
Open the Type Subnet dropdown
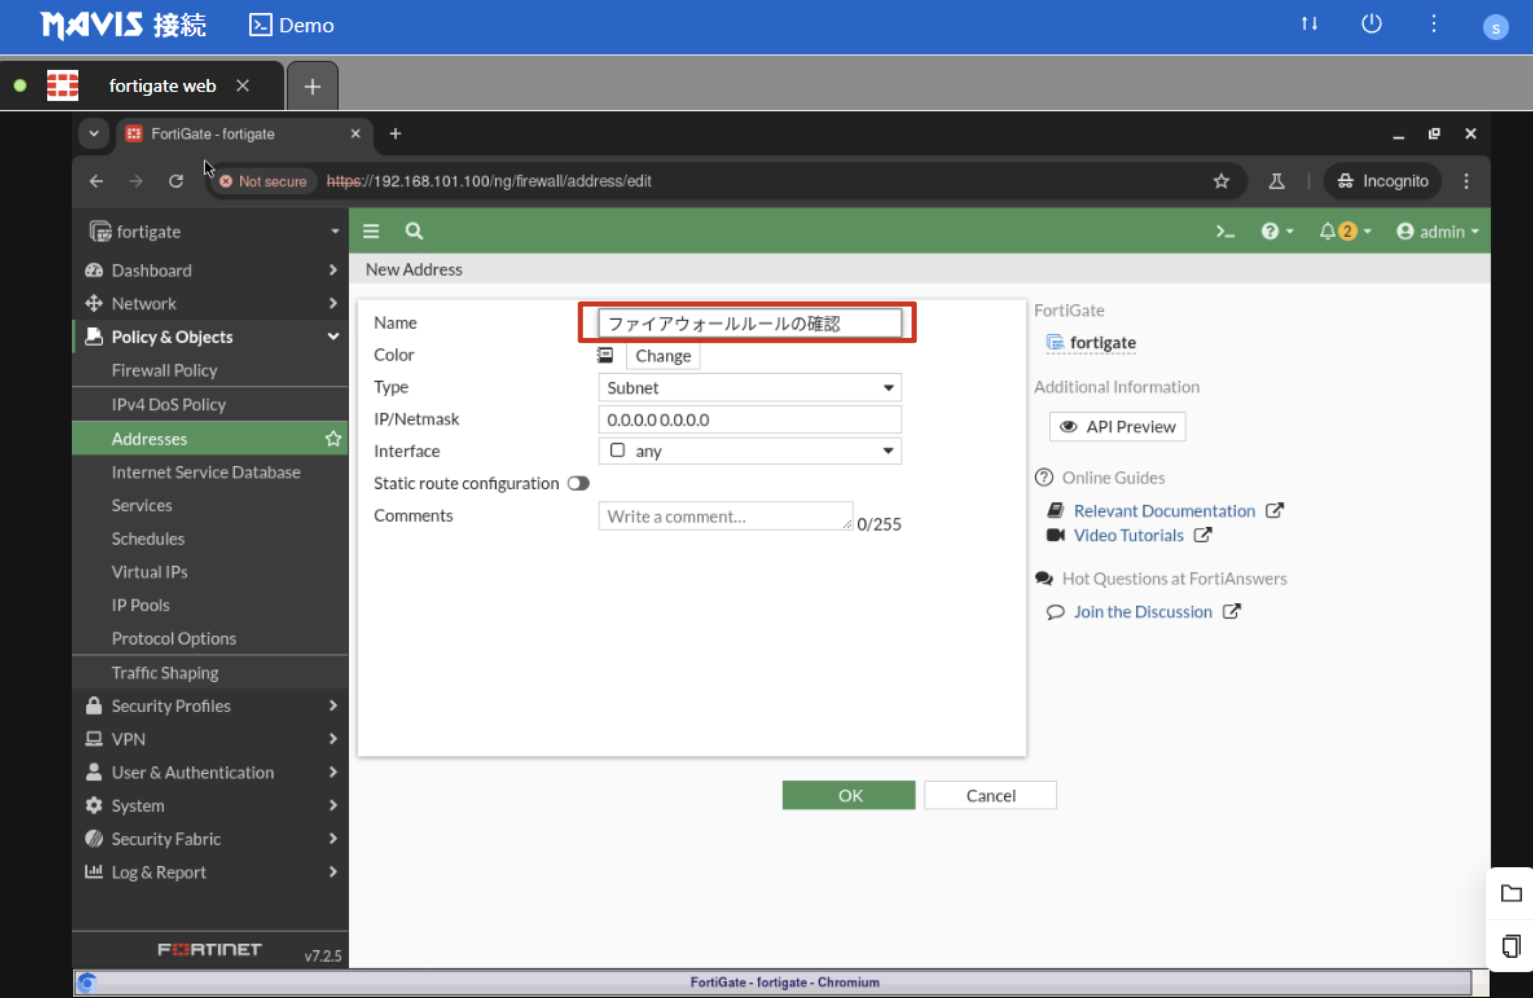coord(749,388)
